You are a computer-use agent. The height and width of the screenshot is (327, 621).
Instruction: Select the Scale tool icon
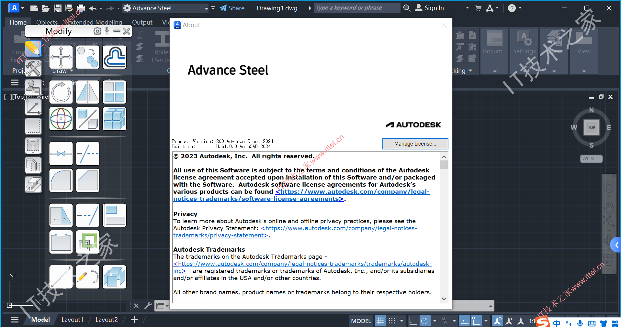coord(88,119)
